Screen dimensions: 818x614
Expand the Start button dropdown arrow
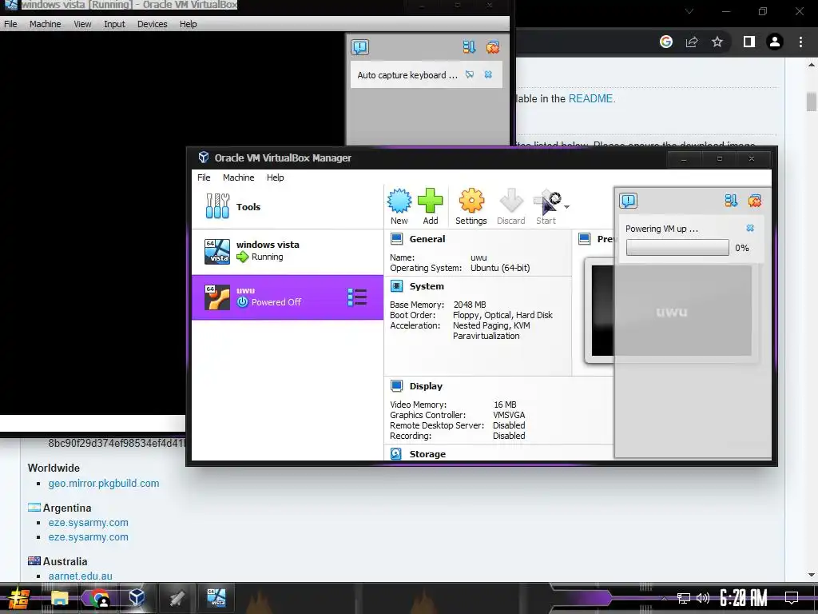coord(566,207)
